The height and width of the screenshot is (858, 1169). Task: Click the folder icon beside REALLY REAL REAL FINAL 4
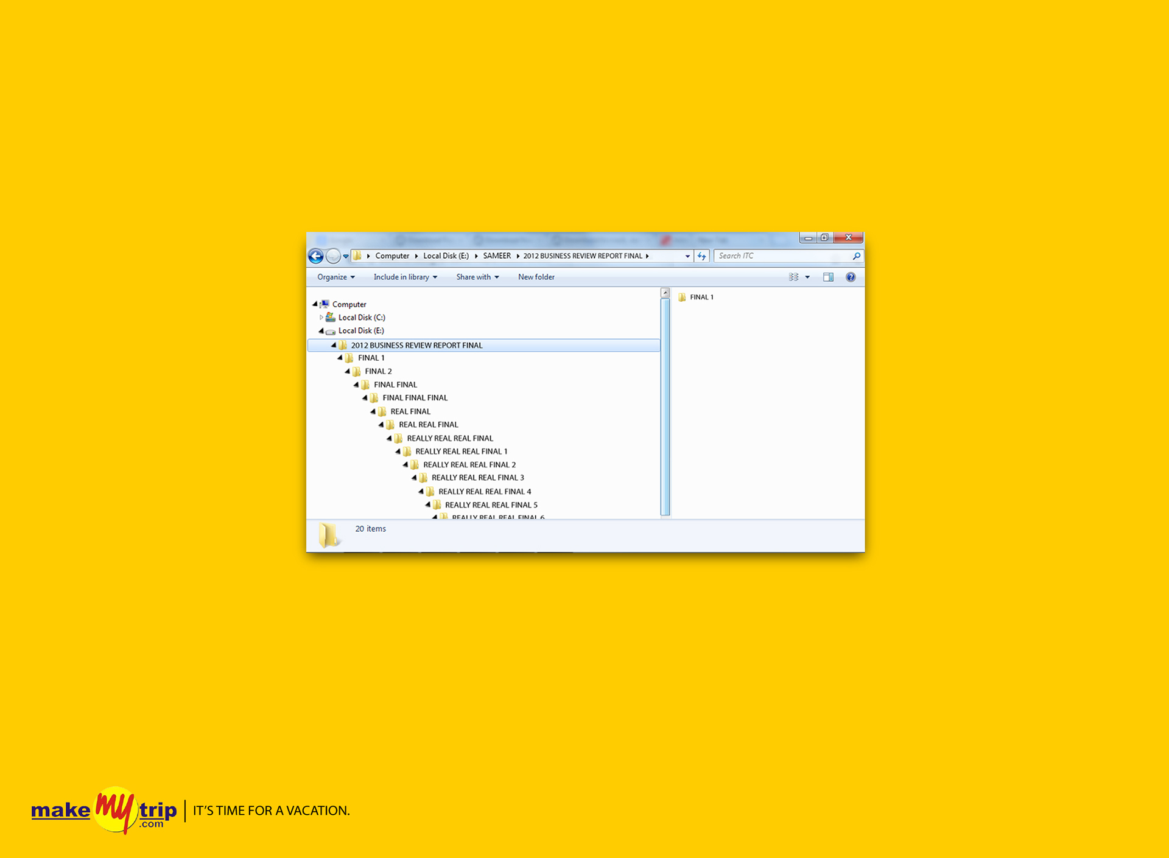(x=430, y=492)
